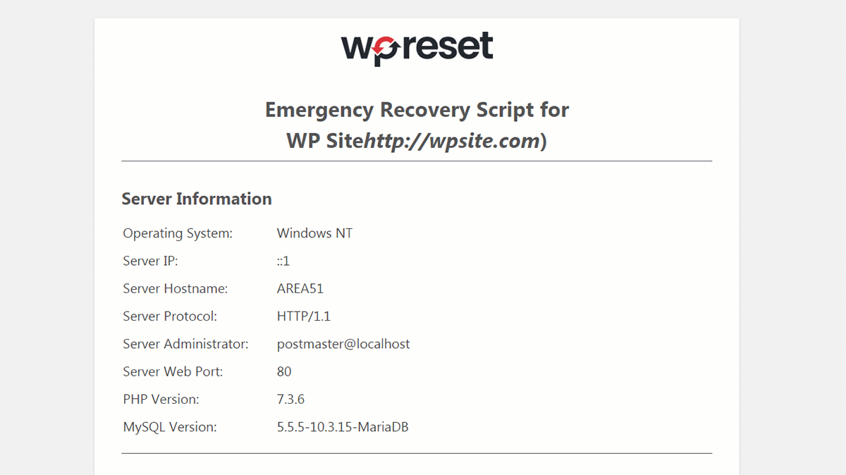Click the Emergency Recovery Script heading

pos(417,110)
